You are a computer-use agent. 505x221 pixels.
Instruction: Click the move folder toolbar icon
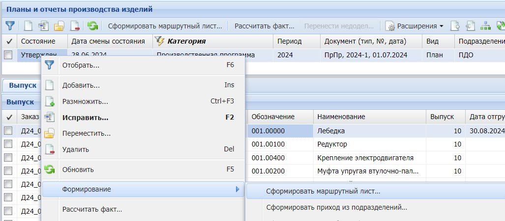59,25
